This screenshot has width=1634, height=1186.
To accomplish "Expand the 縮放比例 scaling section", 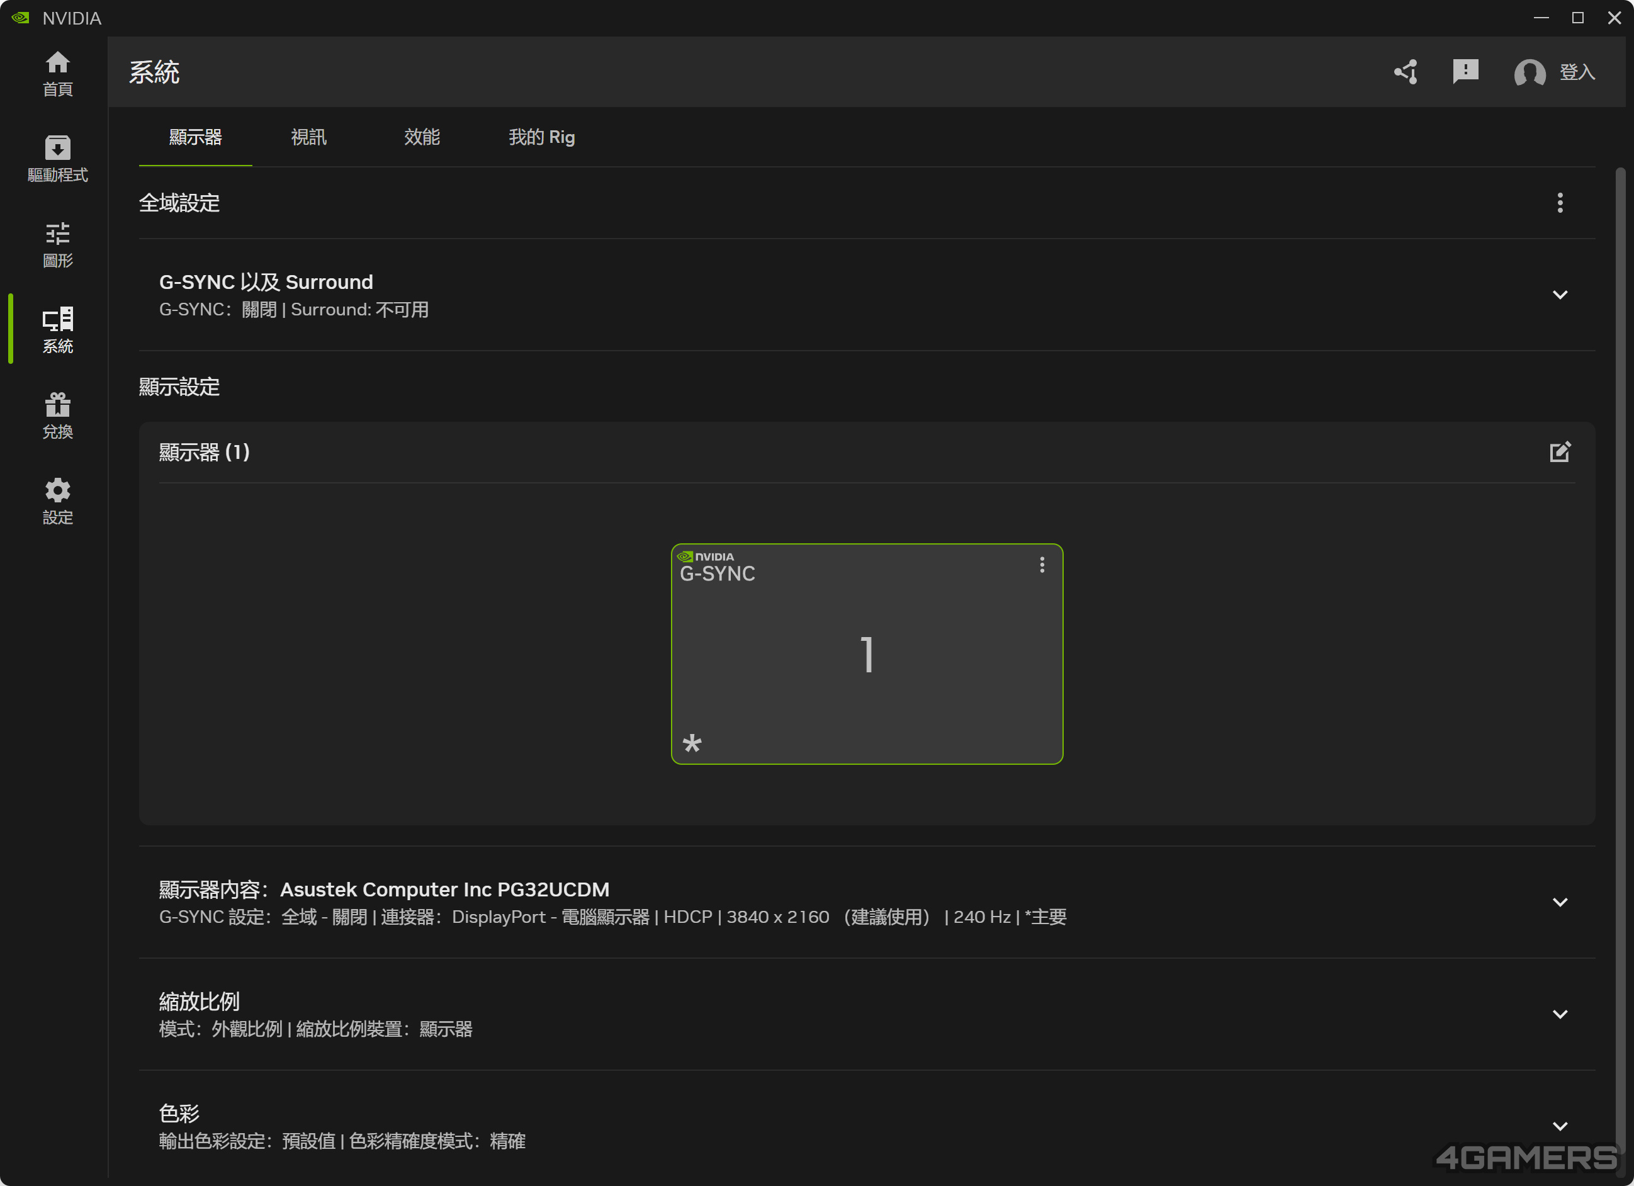I will (1560, 1015).
